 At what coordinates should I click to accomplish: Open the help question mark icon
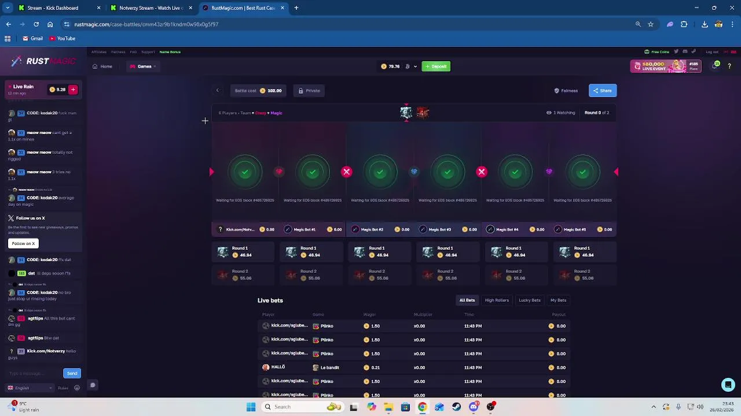click(729, 66)
